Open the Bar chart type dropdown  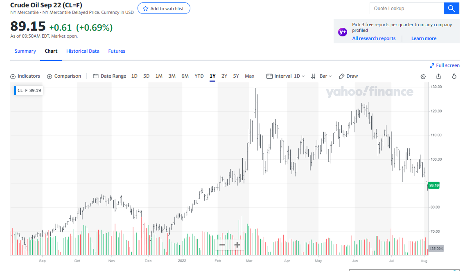click(321, 76)
